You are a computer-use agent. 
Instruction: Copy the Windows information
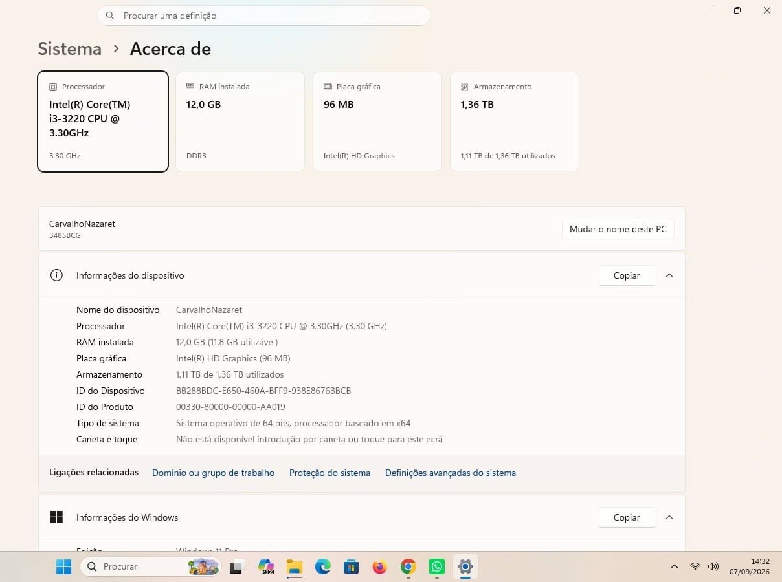(x=627, y=517)
